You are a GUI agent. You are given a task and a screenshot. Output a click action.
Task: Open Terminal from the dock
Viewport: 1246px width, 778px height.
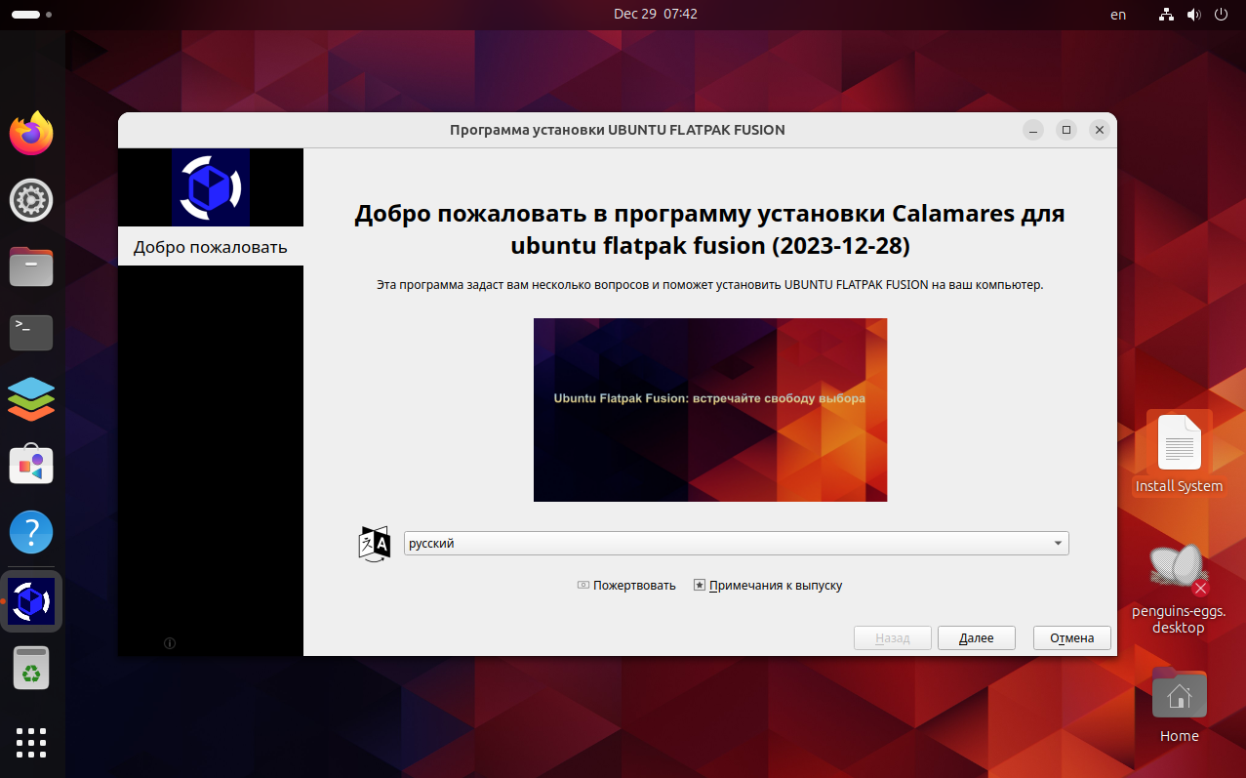pos(31,333)
